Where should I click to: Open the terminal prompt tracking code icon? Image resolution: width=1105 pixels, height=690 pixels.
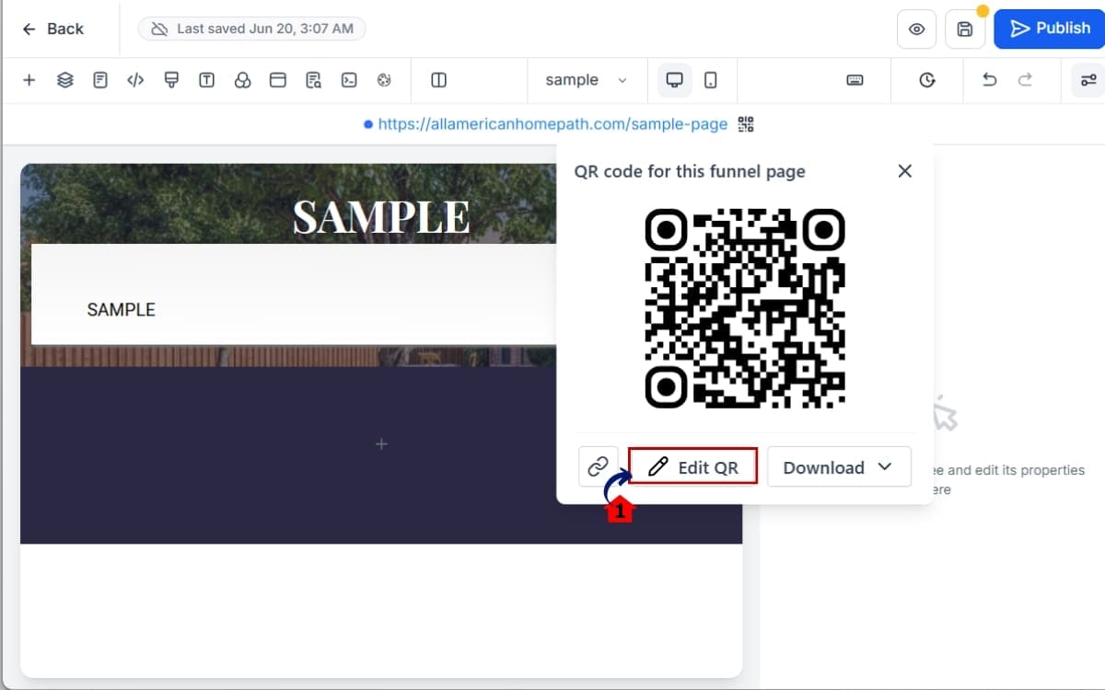coord(349,80)
